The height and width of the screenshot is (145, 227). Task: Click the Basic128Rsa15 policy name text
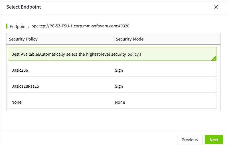(25, 86)
